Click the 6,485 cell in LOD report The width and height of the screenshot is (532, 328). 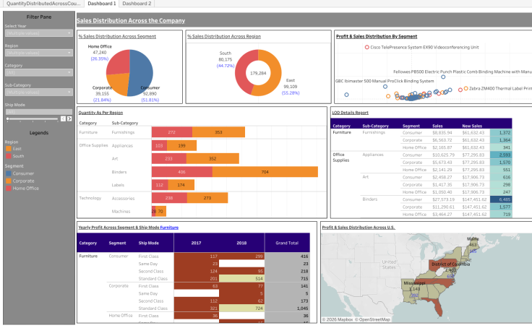(x=500, y=199)
